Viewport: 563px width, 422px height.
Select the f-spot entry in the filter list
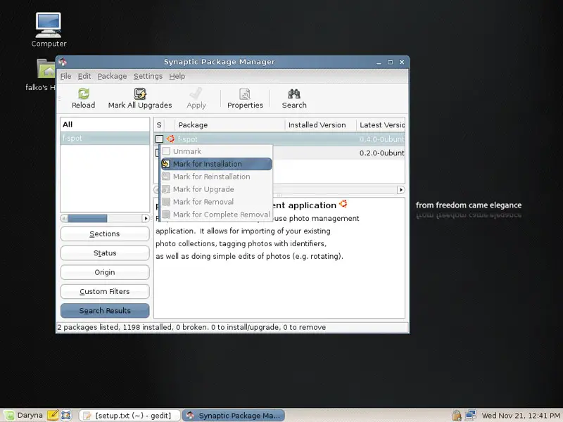[105, 138]
